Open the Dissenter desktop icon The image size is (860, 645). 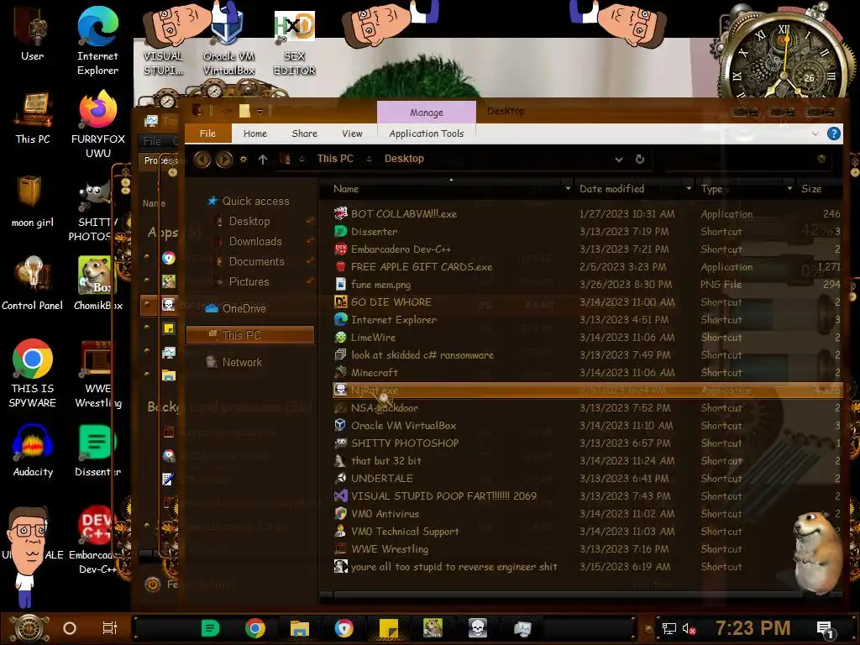97,450
